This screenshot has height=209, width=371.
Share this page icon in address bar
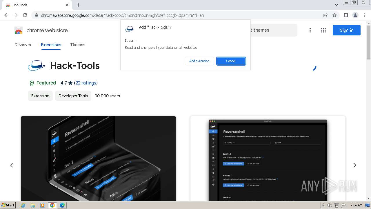[325, 15]
